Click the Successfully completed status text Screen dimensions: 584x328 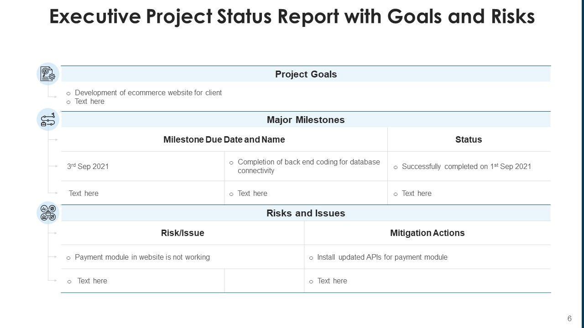[x=466, y=166]
